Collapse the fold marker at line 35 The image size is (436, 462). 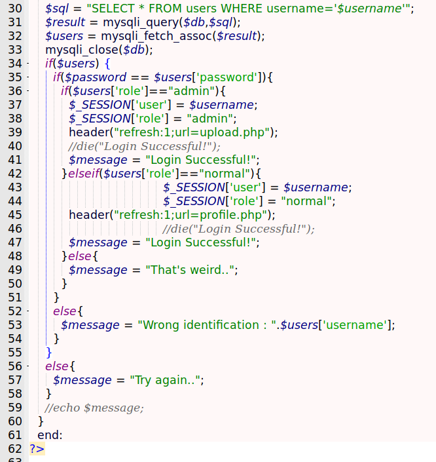(x=28, y=77)
